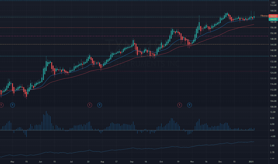Click 2.78 on the bottom pane scale
The image size is (278, 164).
tap(272, 152)
